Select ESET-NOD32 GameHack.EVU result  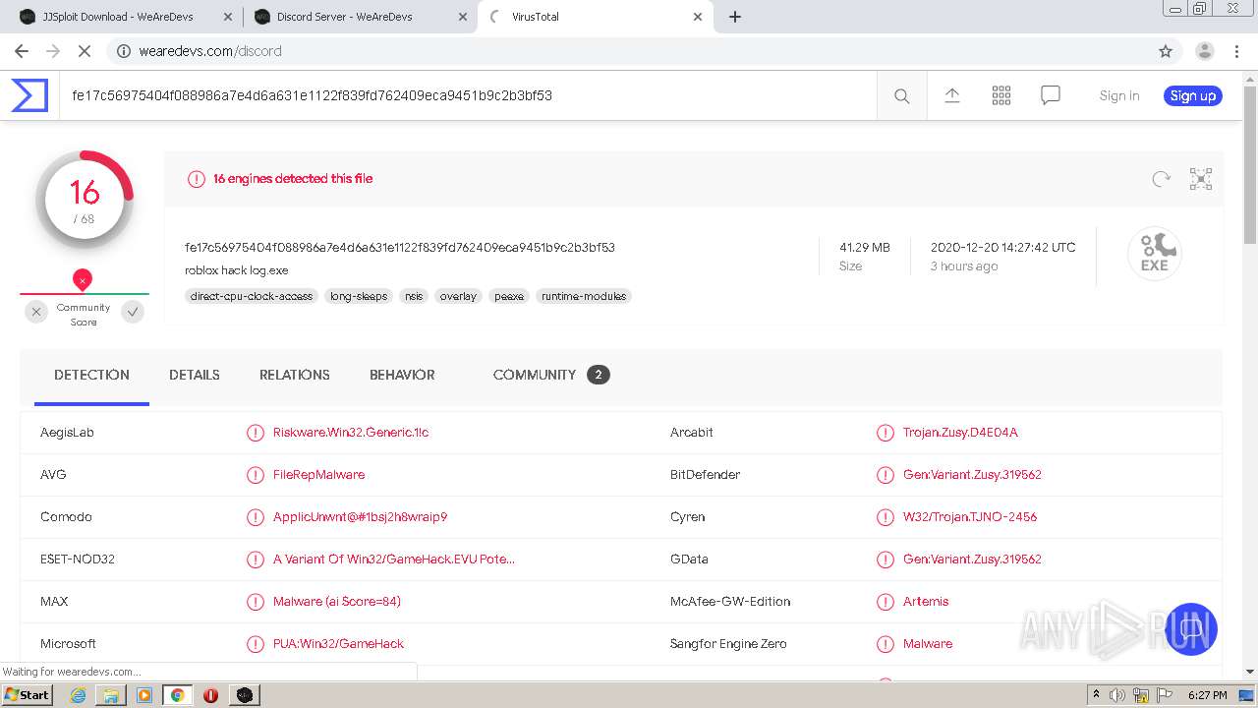(x=394, y=560)
